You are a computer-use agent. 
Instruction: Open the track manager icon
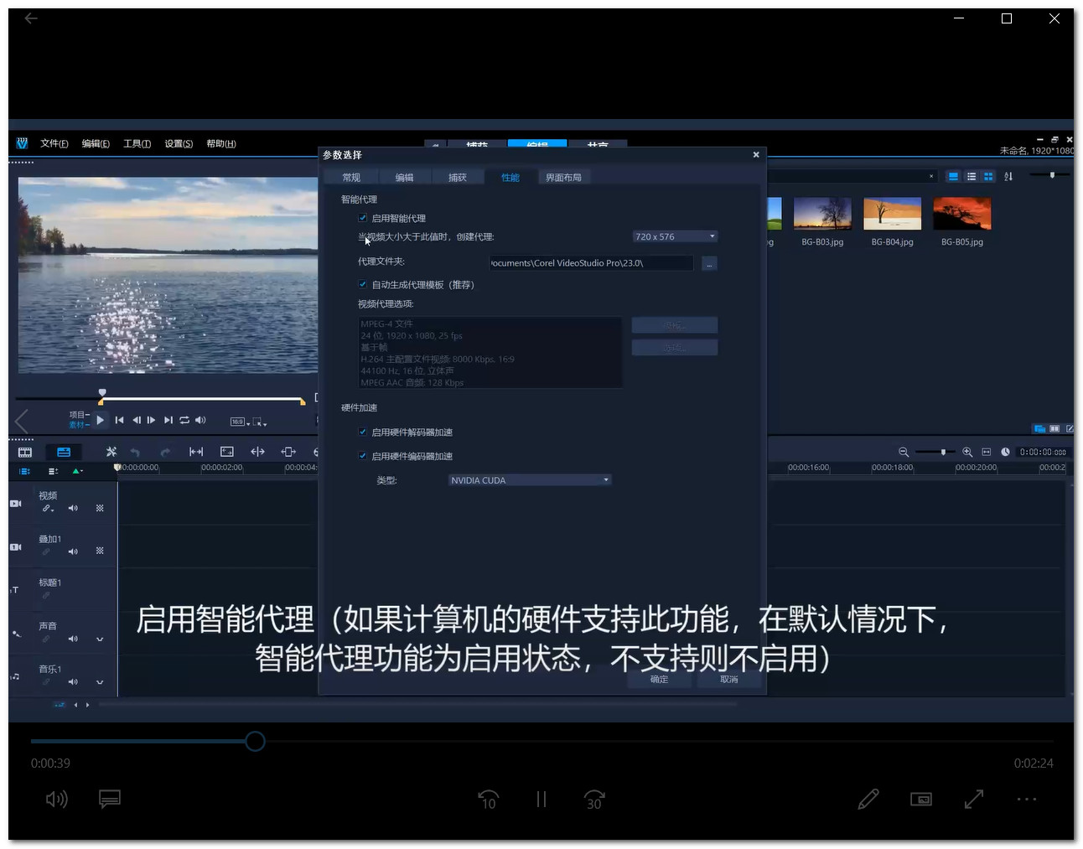54,471
